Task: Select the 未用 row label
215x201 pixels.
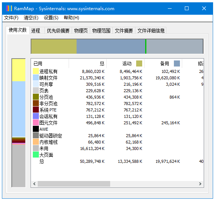Action: point(44,148)
